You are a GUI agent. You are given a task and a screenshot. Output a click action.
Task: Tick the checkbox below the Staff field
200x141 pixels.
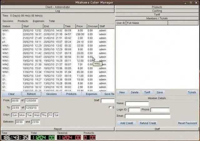coord(110,107)
